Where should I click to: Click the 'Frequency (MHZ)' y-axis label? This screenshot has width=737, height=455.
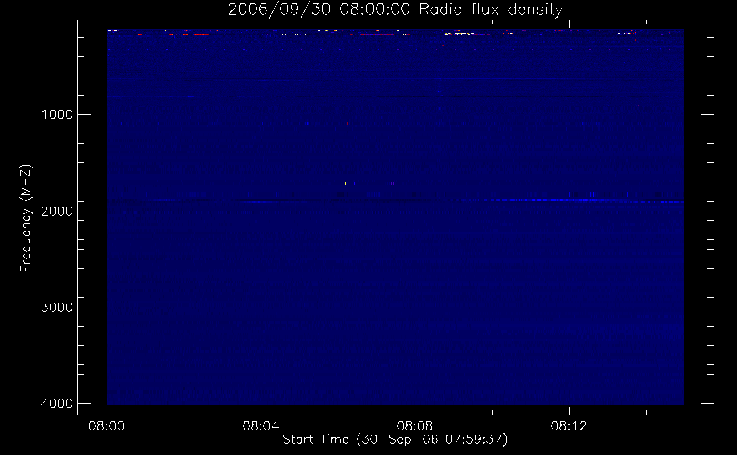pyautogui.click(x=26, y=218)
